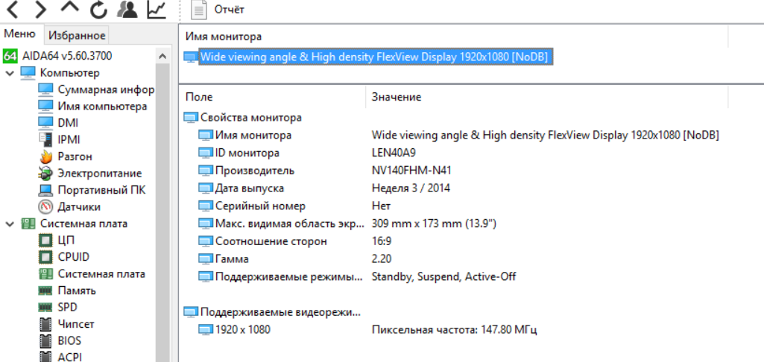Select the highlighted FlexView Display monitor entry
The width and height of the screenshot is (764, 362).
pyautogui.click(x=375, y=57)
